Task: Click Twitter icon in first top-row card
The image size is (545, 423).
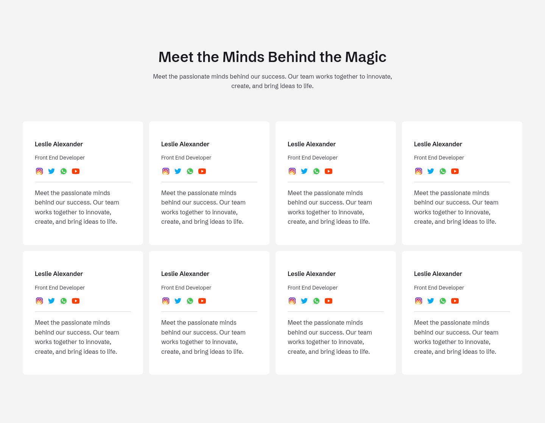Action: (x=51, y=171)
